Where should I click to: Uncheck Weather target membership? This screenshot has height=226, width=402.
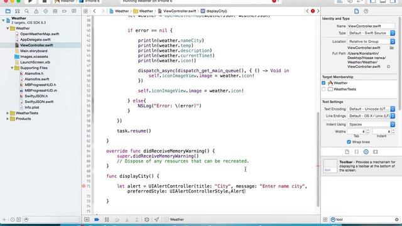point(323,83)
